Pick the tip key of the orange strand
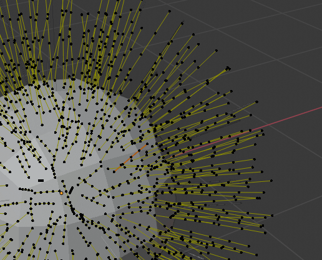This screenshot has height=260, width=322. (x=147, y=144)
